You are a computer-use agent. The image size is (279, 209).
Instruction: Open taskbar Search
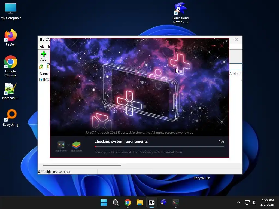pyautogui.click(x=116, y=202)
